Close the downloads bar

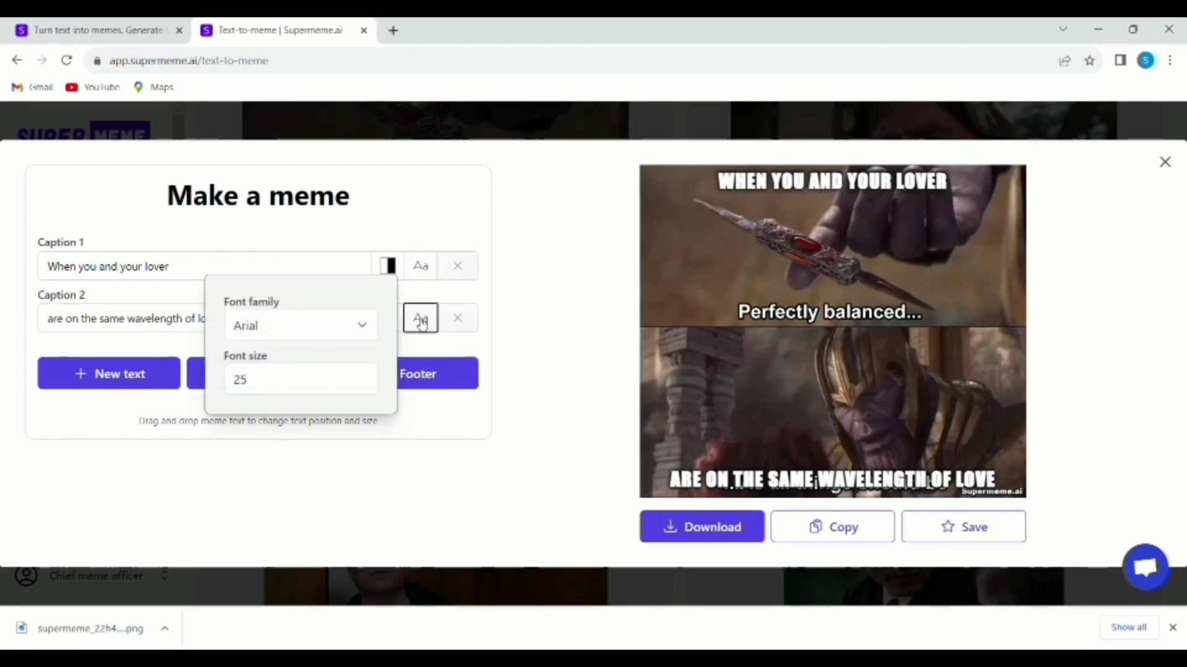(1173, 627)
